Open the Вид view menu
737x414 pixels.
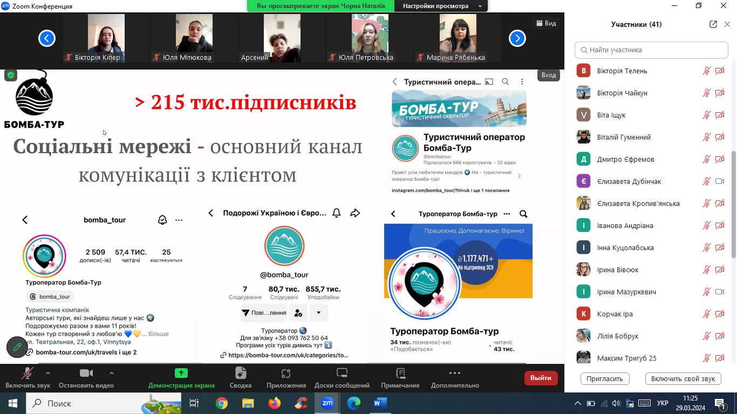click(x=545, y=23)
